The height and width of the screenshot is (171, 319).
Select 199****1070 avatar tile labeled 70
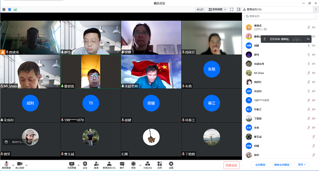91,106
